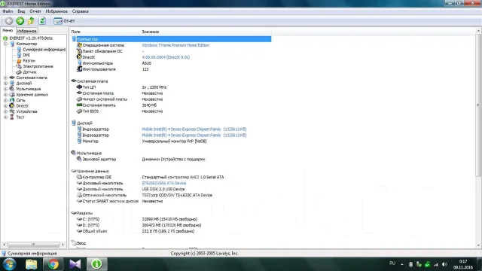Viewport: 482px width, 271px height.
Task: Select the Имя компьютера ASUS row
Action: pos(171,63)
